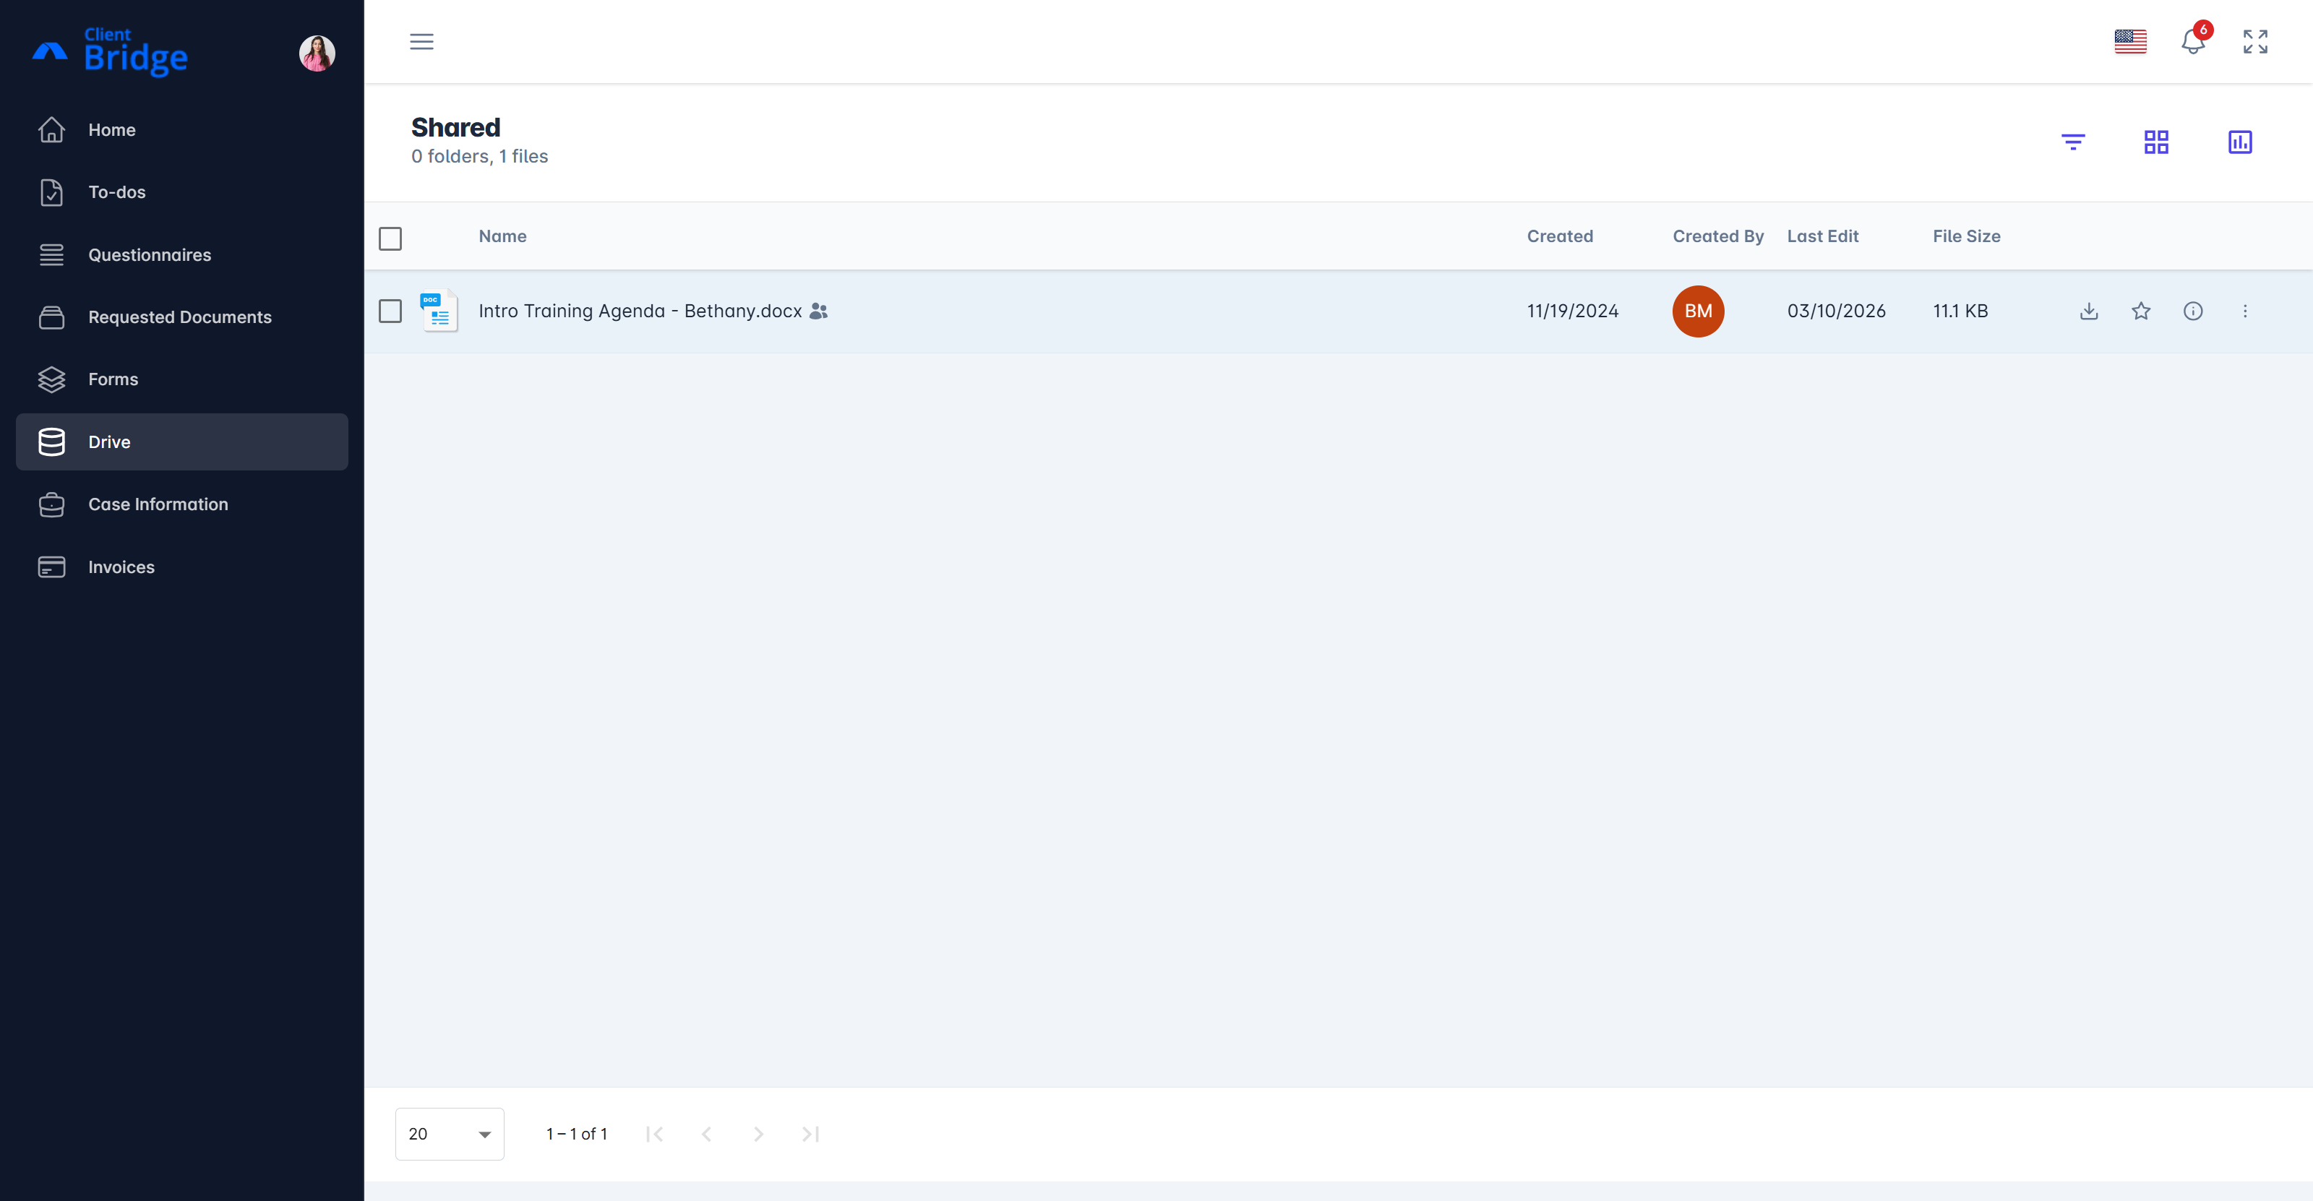Toggle the hamburger sidebar menu
Image resolution: width=2313 pixels, height=1201 pixels.
[x=421, y=42]
